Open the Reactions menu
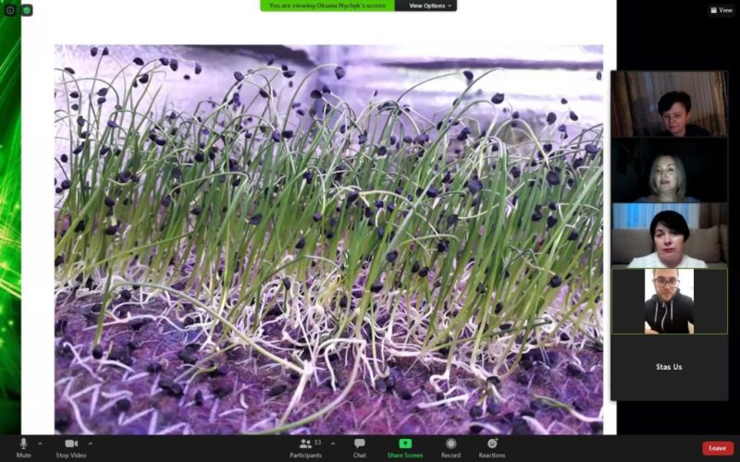The image size is (740, 462). click(492, 448)
